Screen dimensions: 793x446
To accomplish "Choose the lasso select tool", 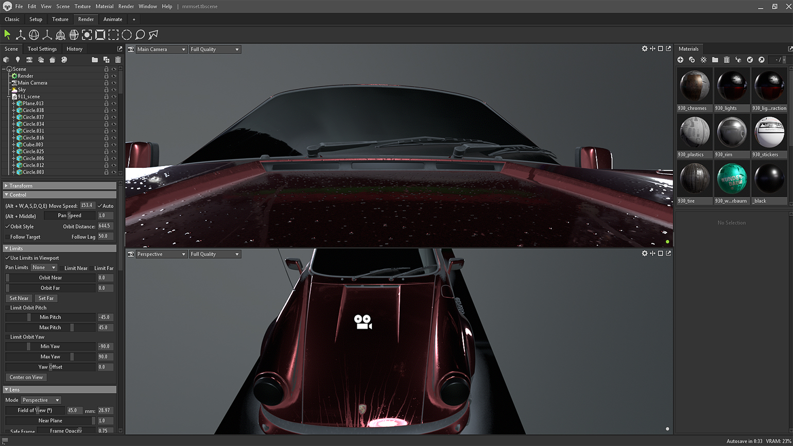I will tap(140, 35).
